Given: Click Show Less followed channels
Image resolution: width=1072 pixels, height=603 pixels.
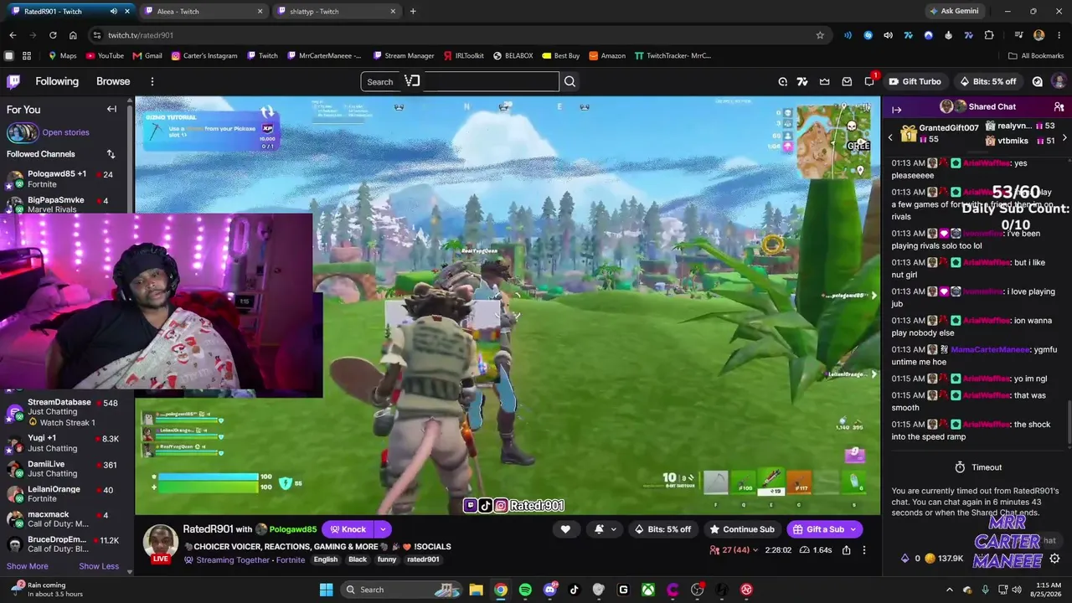Looking at the screenshot, I should [99, 566].
